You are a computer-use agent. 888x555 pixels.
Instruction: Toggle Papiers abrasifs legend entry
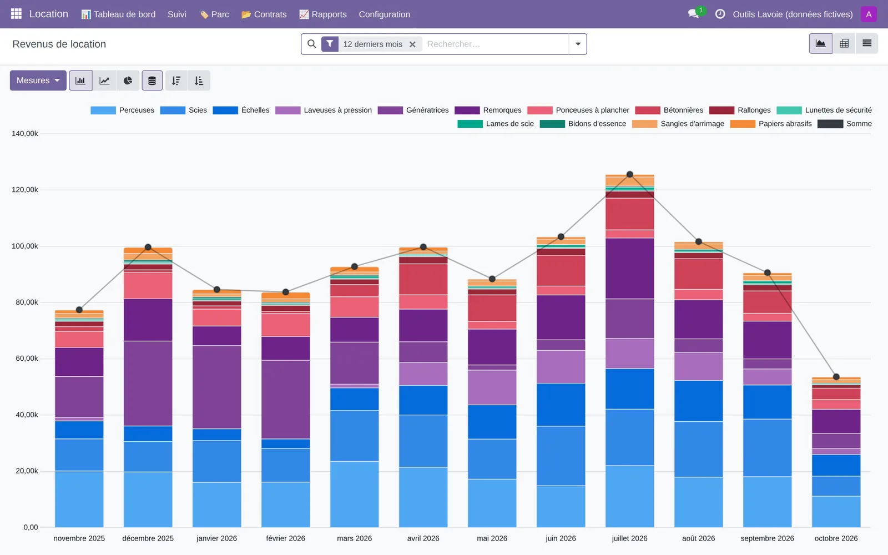(771, 124)
